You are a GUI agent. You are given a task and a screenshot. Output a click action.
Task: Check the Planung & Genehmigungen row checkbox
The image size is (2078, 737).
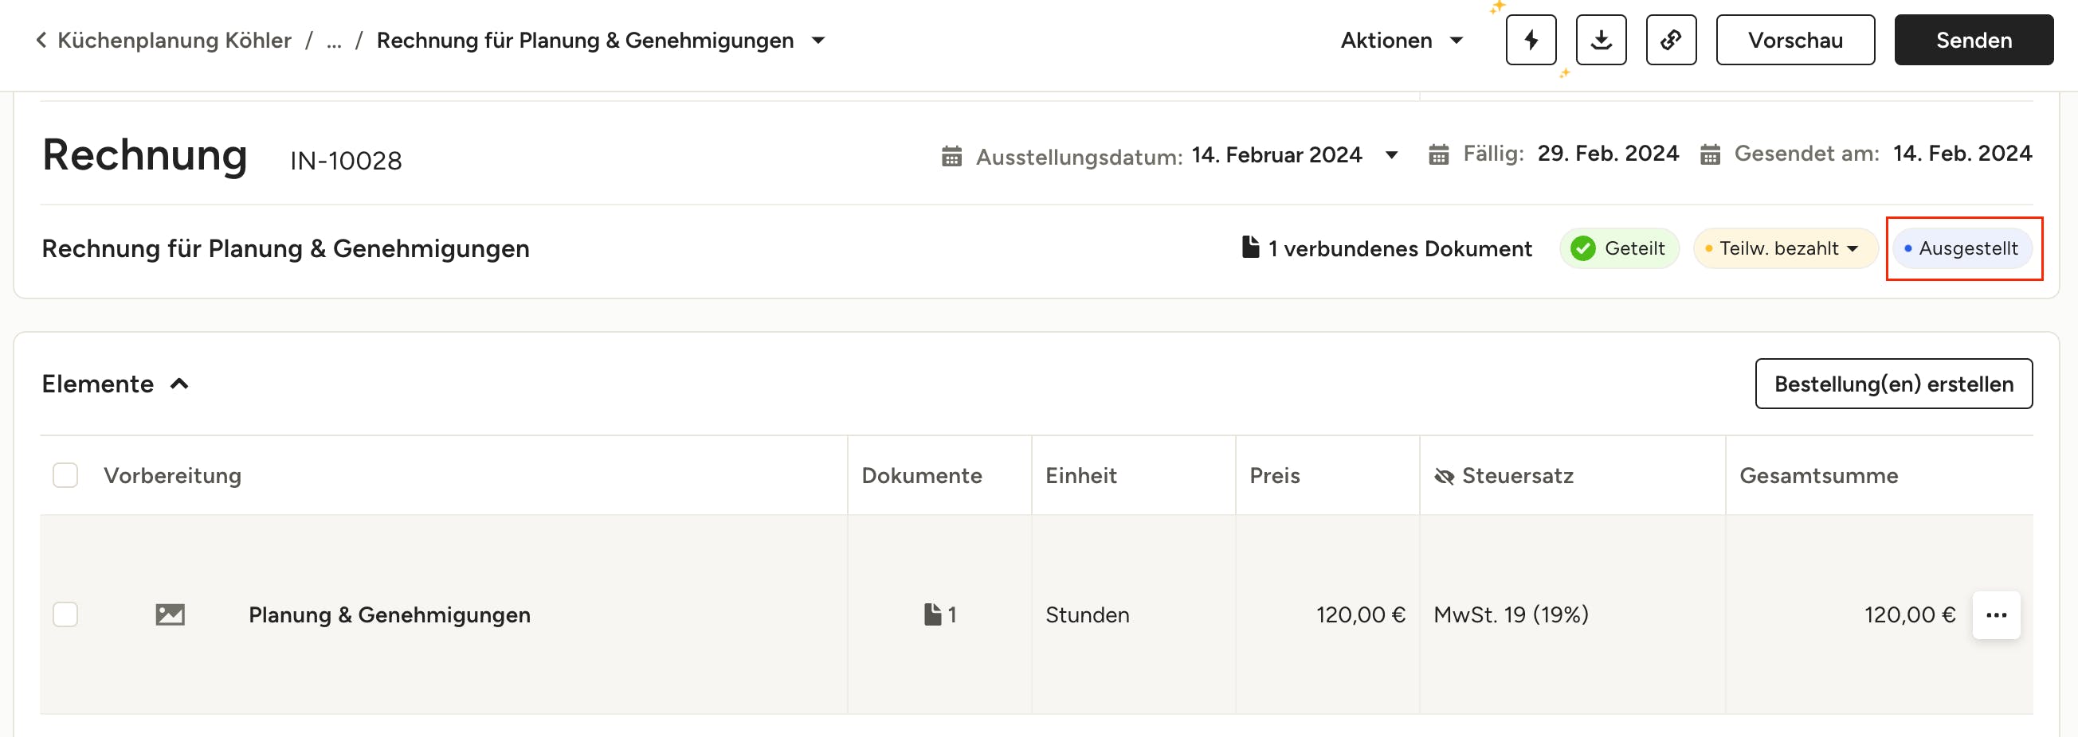(x=65, y=614)
